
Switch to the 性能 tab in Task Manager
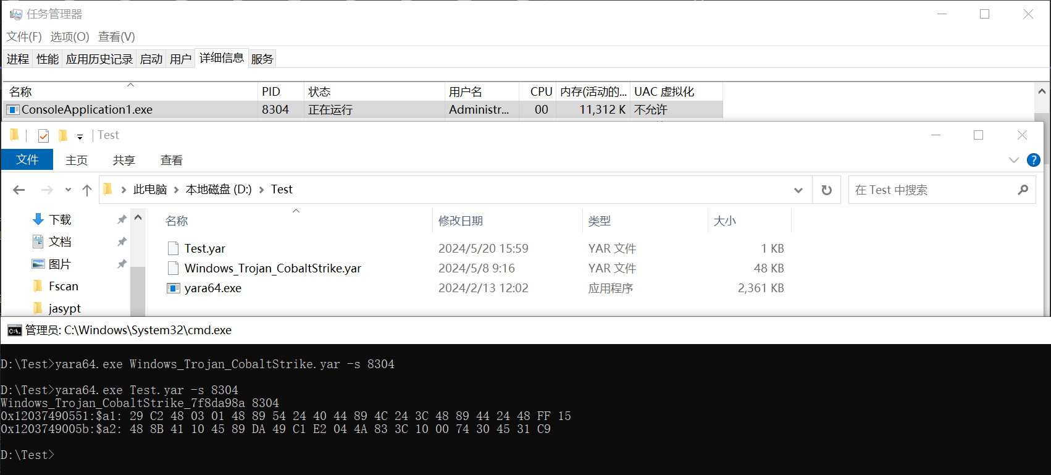(x=47, y=59)
